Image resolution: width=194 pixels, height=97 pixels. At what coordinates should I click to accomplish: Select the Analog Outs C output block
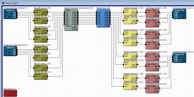(179, 14)
